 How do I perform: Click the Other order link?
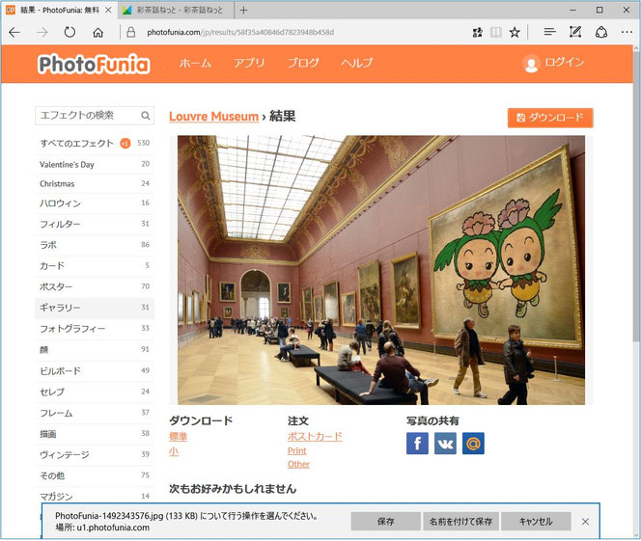point(298,464)
